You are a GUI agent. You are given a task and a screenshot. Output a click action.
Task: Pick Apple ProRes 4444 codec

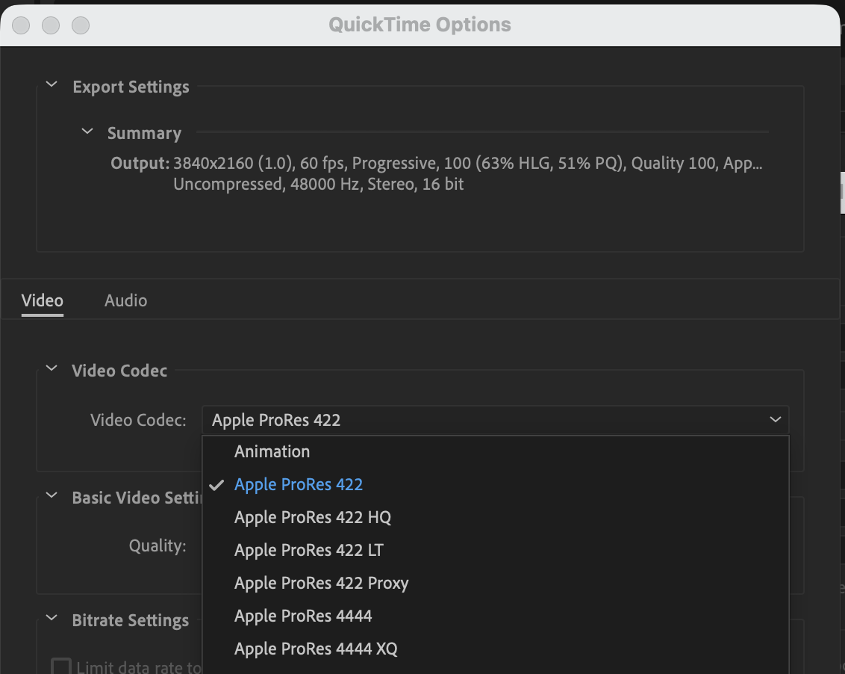click(303, 616)
